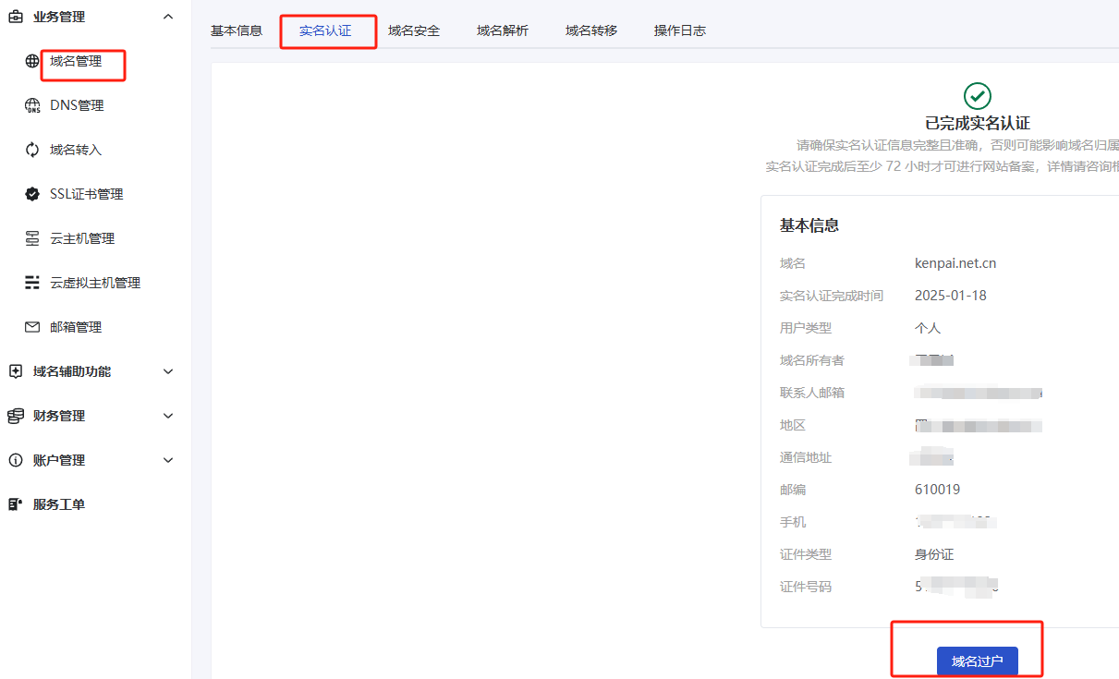Expand the 财务管理 menu chevron
Viewport: 1119px width, 679px height.
[167, 416]
